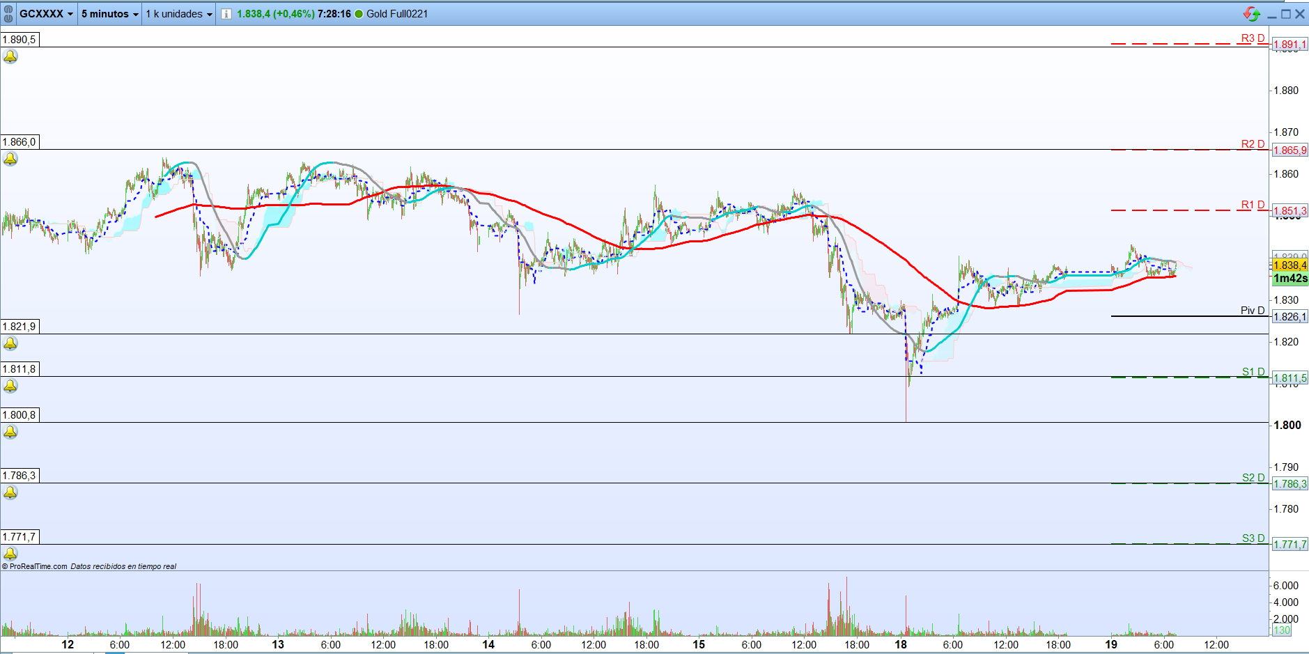
Task: Click the alert bell under 1.800,8
Action: [10, 432]
